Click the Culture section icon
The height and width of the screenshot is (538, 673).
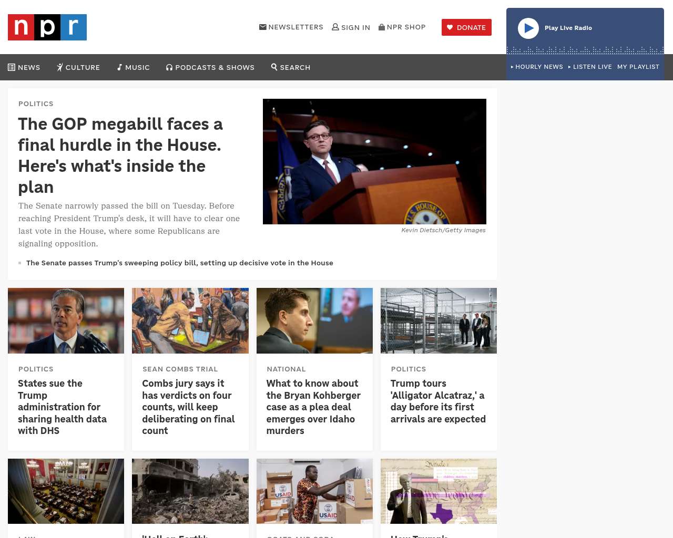coord(60,67)
